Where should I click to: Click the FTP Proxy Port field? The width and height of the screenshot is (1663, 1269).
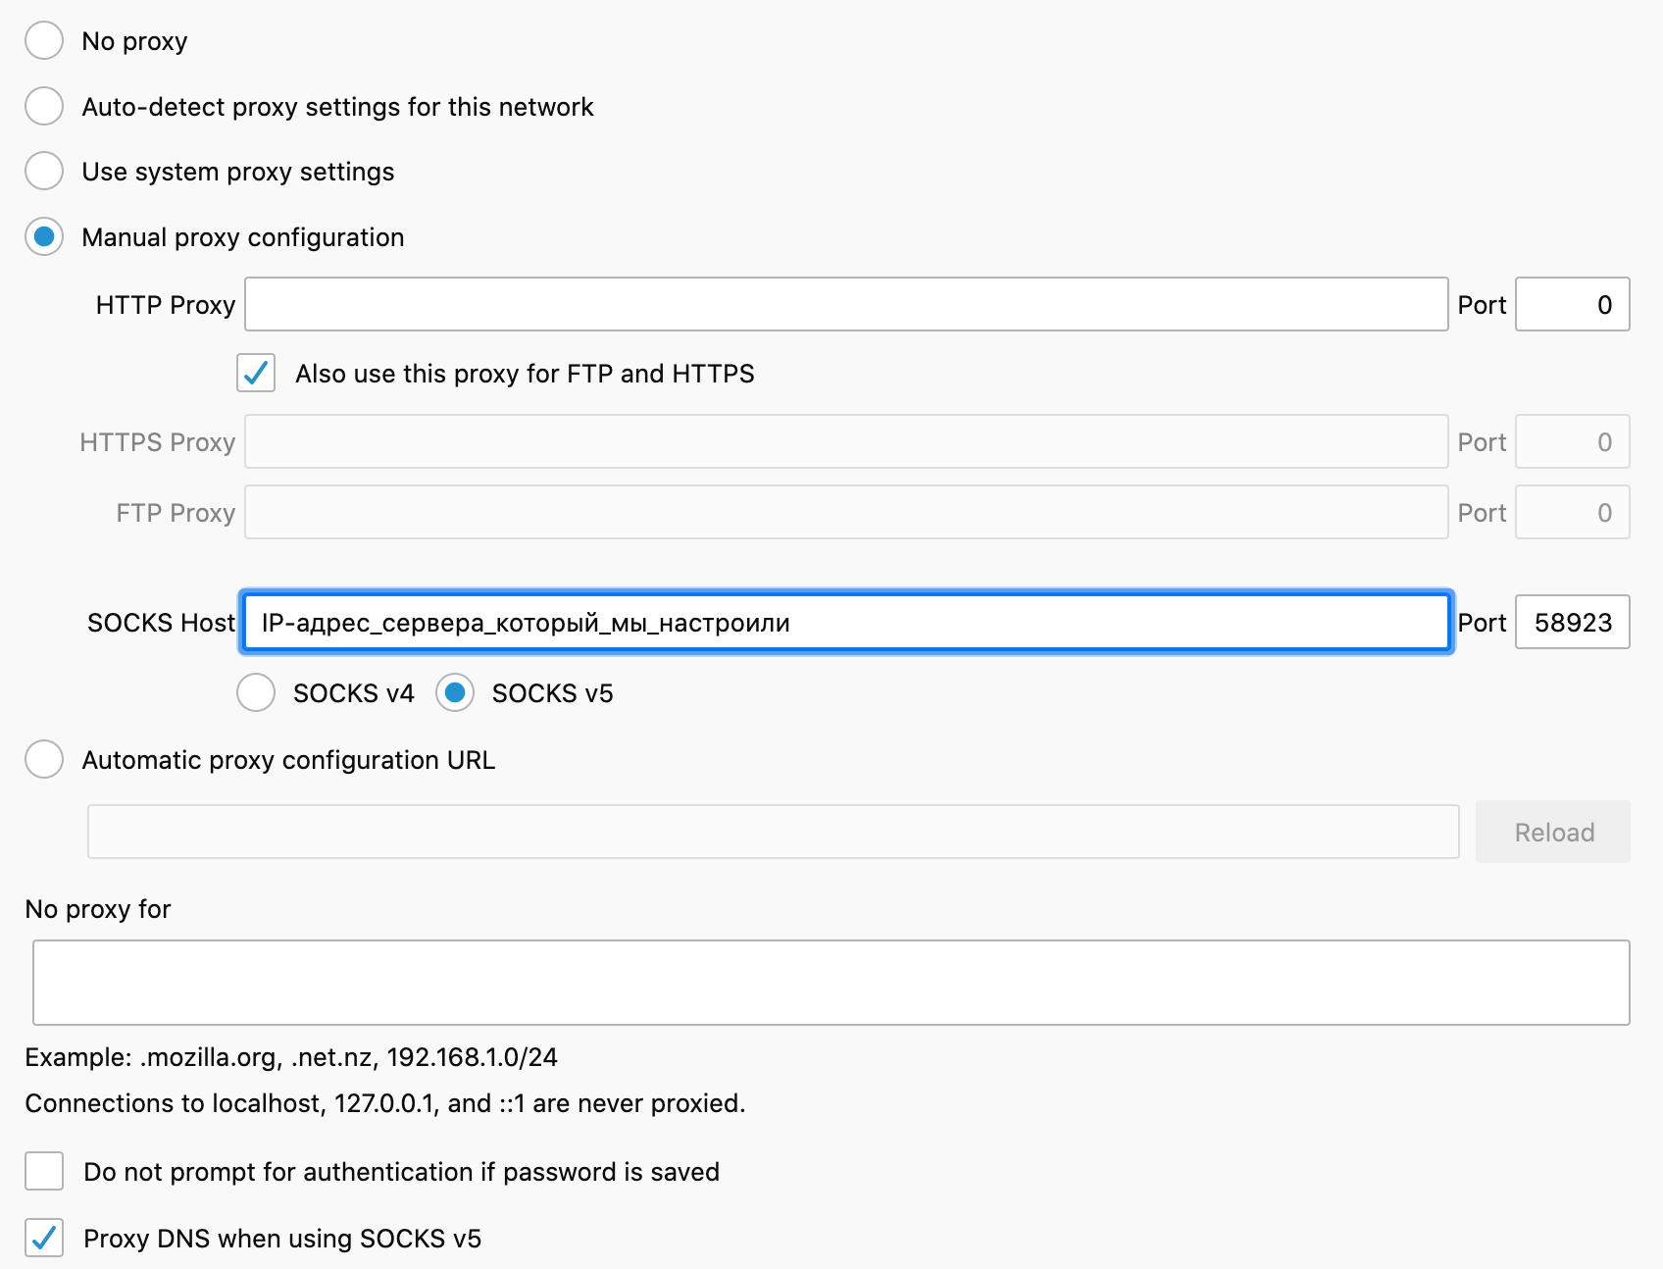1571,512
